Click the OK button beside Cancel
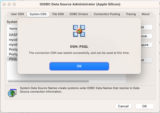This screenshot has width=160, height=113. coord(145,106)
